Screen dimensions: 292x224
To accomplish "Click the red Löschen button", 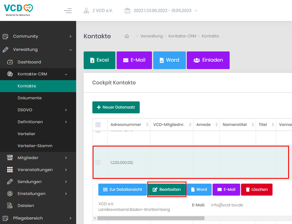I will click(x=256, y=190).
